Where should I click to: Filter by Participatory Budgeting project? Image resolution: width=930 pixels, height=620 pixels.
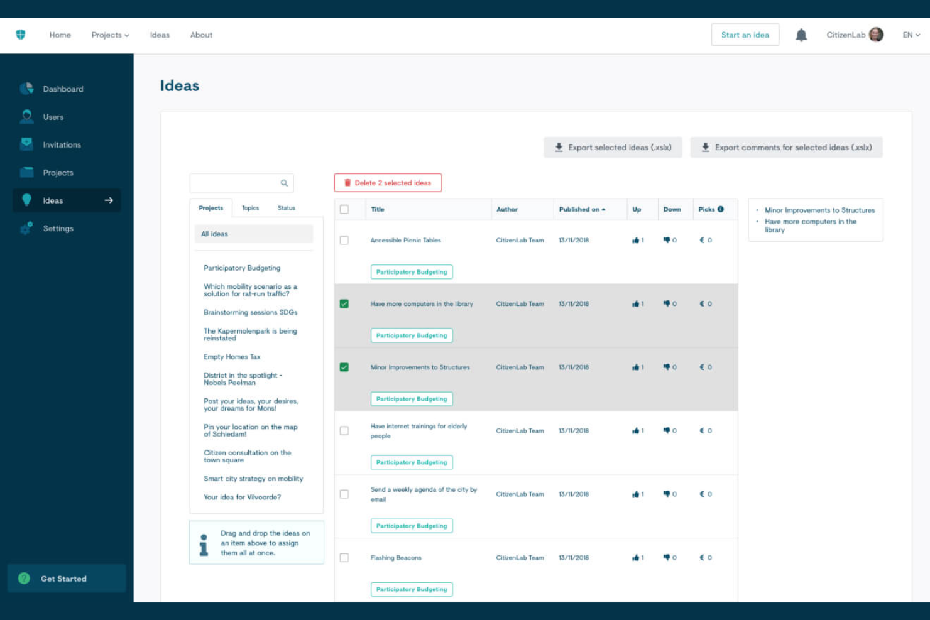tap(242, 268)
